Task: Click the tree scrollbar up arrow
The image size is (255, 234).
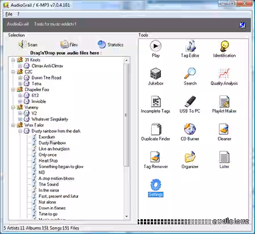Action: pyautogui.click(x=126, y=60)
